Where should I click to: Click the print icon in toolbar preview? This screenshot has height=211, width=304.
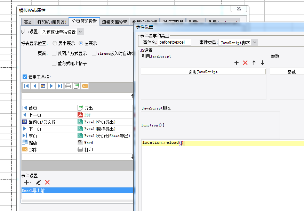pos(68,86)
